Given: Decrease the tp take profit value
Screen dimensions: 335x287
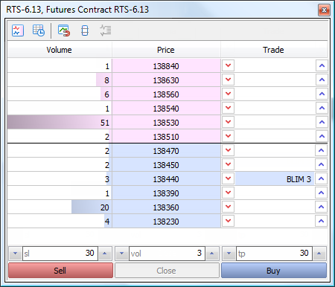Looking at the screenshot, I should click(x=229, y=254).
